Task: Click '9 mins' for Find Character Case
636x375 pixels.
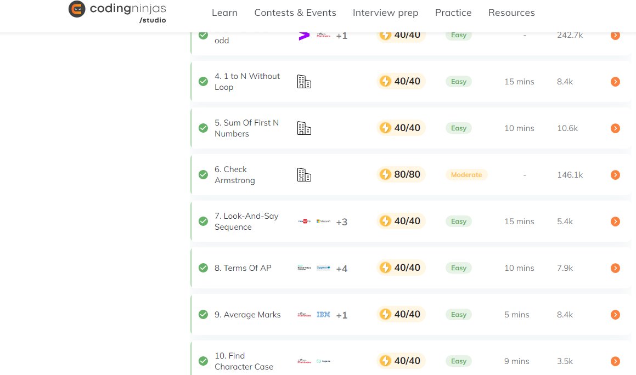Action: click(x=517, y=361)
